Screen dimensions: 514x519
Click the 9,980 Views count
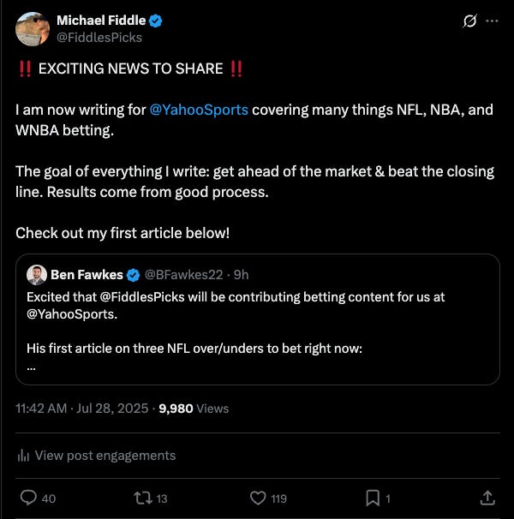[194, 409]
